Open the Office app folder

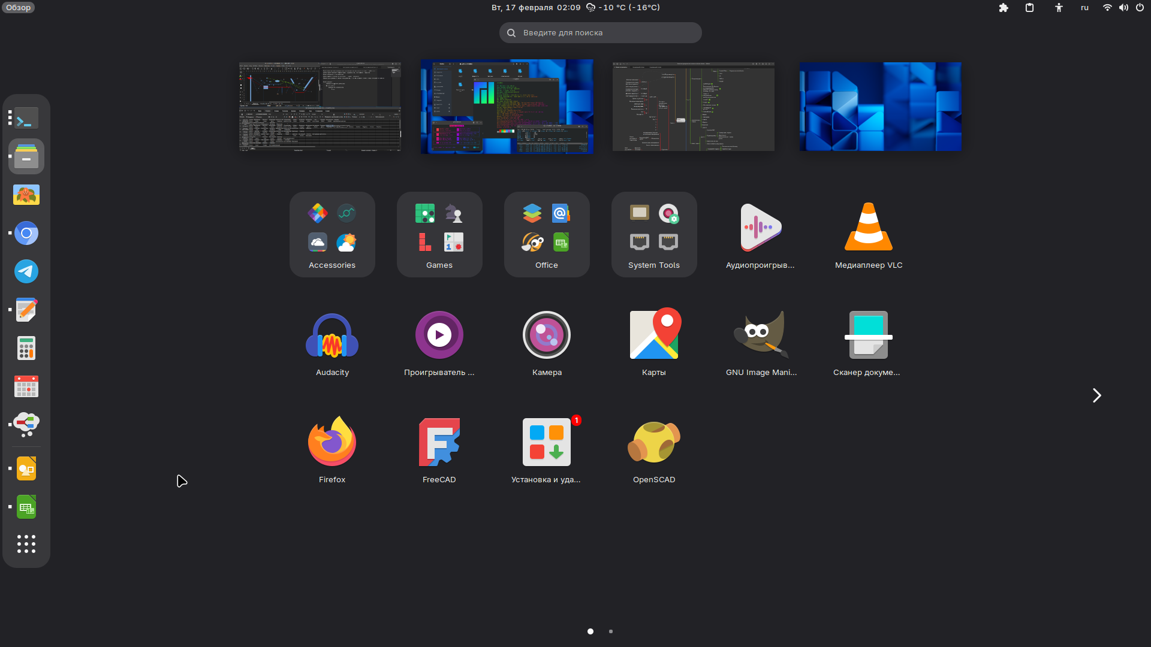(546, 234)
